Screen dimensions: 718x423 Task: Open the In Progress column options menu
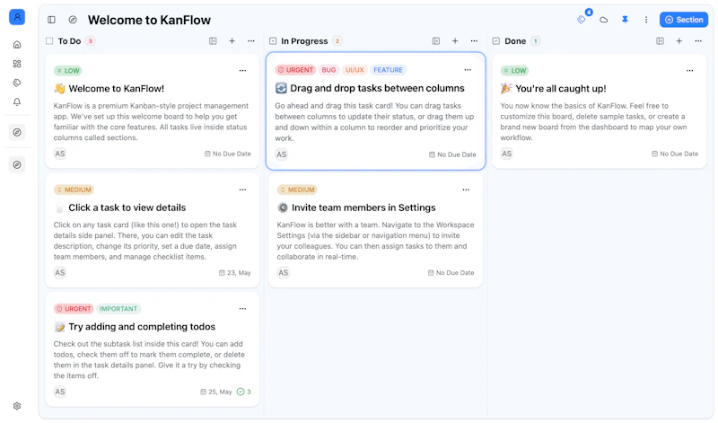point(474,40)
